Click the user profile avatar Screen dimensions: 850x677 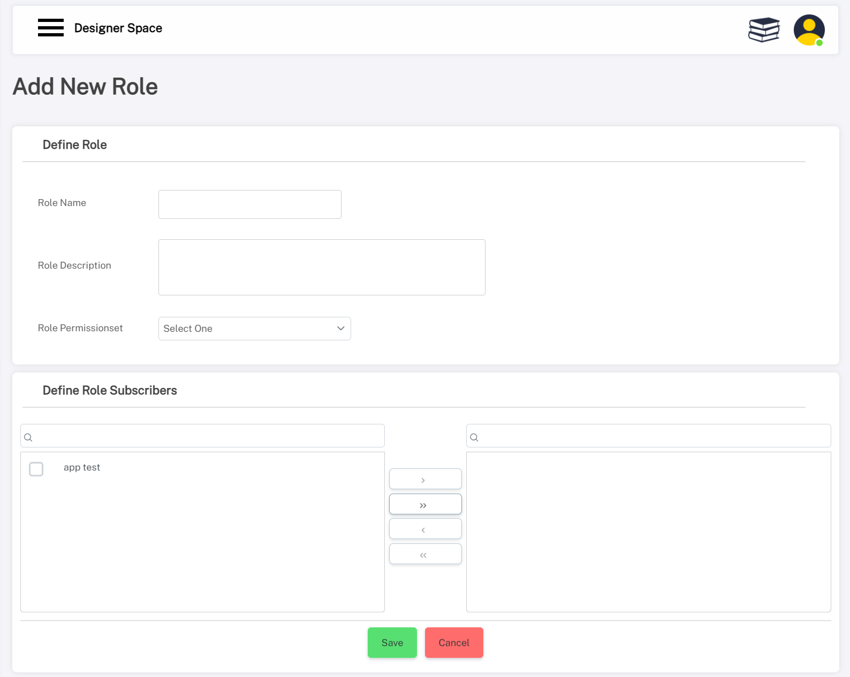pyautogui.click(x=808, y=30)
